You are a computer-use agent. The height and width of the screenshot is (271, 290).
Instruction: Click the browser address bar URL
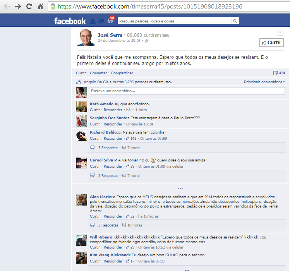coord(150,7)
